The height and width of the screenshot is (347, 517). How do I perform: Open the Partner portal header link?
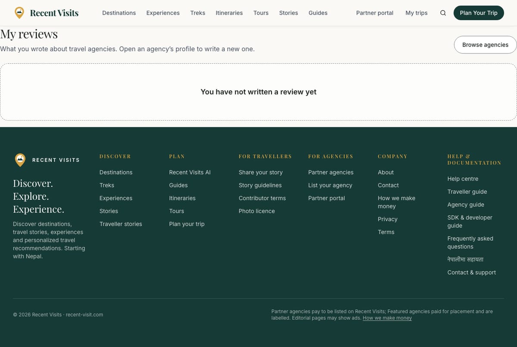point(375,13)
